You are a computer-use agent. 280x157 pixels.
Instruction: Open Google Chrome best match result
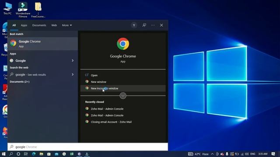[x=43, y=44]
